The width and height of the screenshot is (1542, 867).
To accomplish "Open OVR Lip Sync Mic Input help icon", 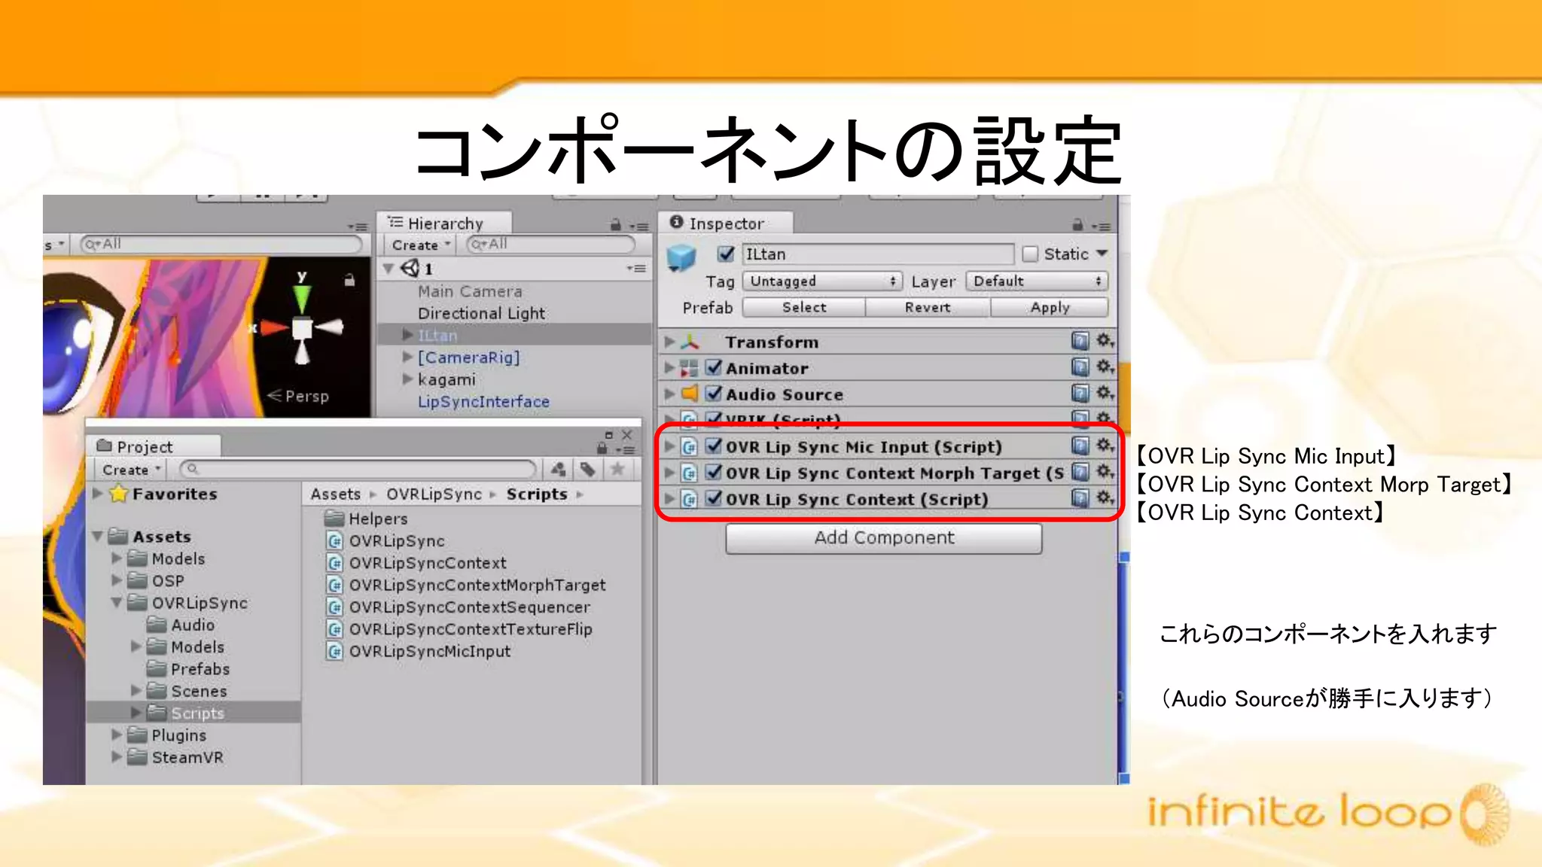I will (1080, 446).
